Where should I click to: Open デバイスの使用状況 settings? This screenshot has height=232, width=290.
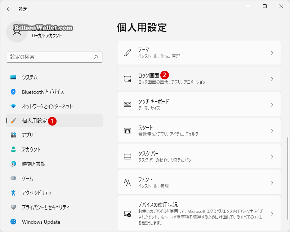coord(199,214)
